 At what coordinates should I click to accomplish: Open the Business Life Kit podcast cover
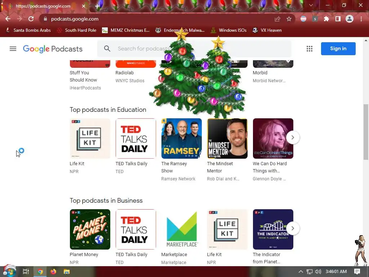point(227,229)
